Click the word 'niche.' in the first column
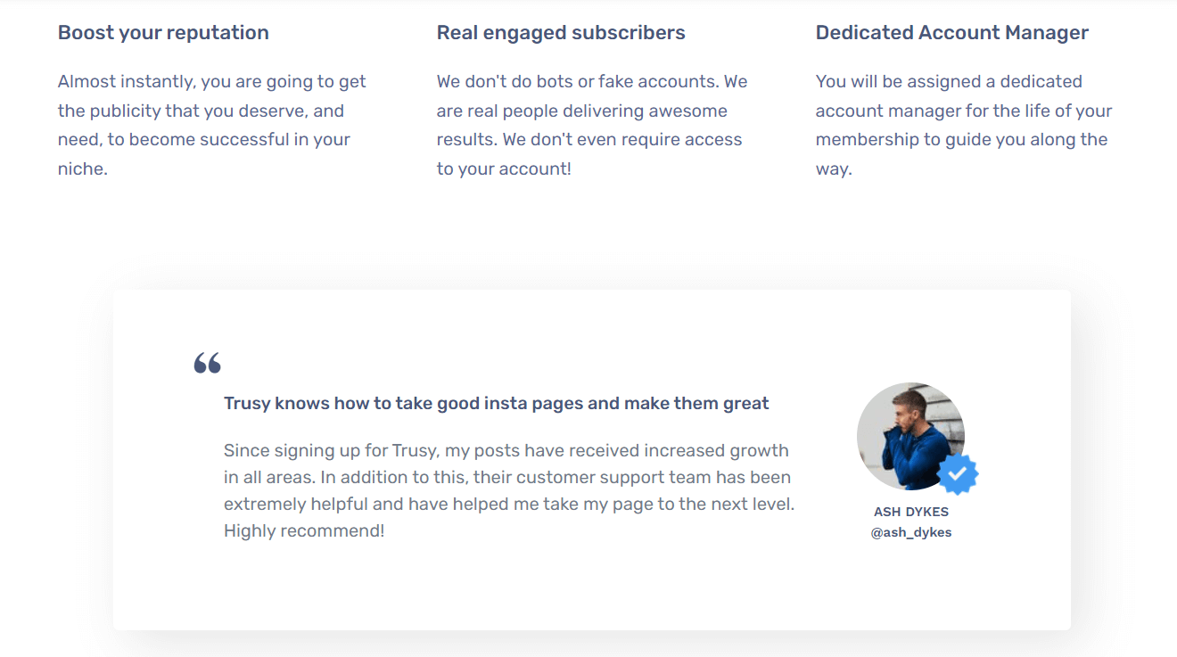The width and height of the screenshot is (1177, 657). (83, 169)
